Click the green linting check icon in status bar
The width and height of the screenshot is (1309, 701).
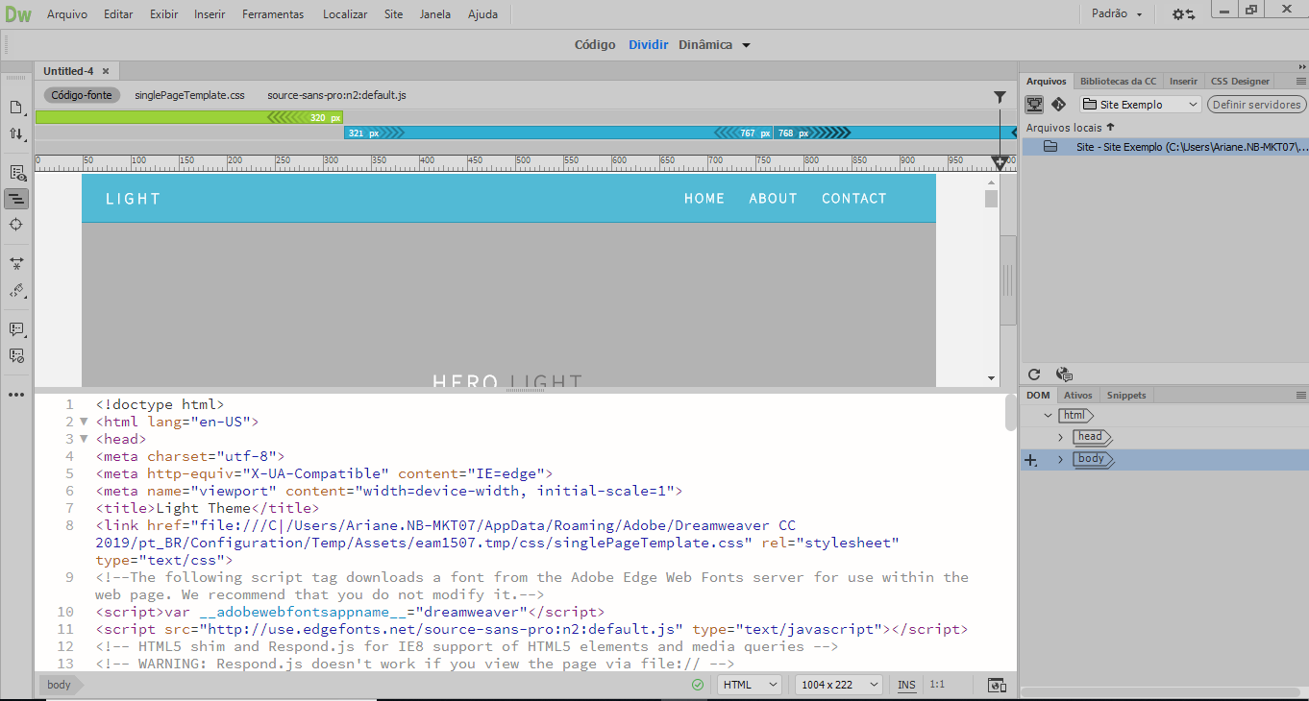coord(697,685)
